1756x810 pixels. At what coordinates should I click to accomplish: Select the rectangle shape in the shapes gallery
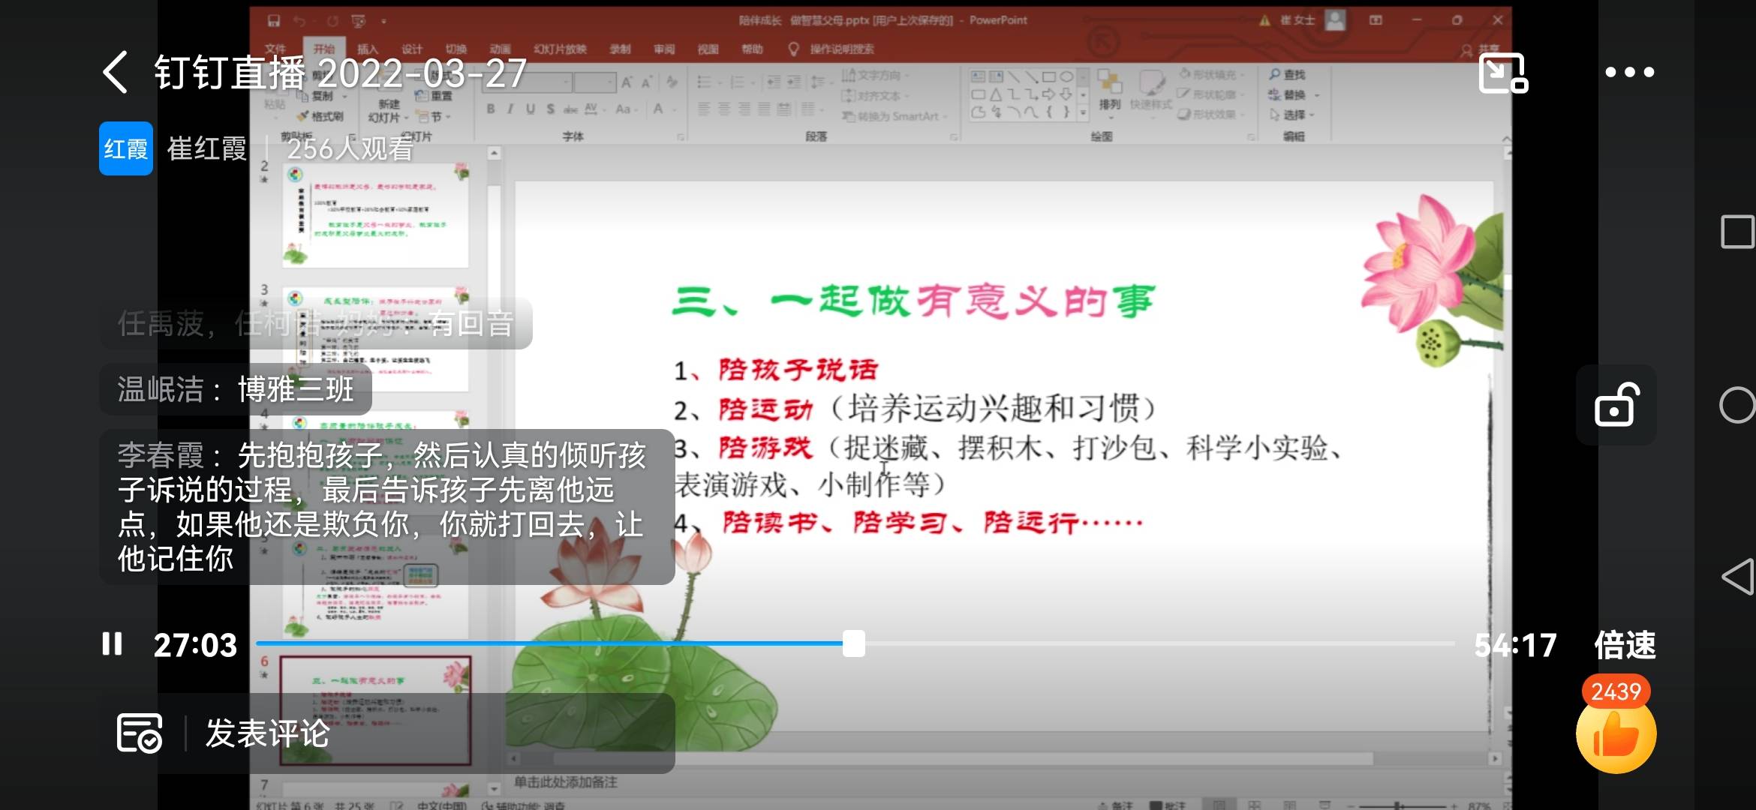(1051, 78)
